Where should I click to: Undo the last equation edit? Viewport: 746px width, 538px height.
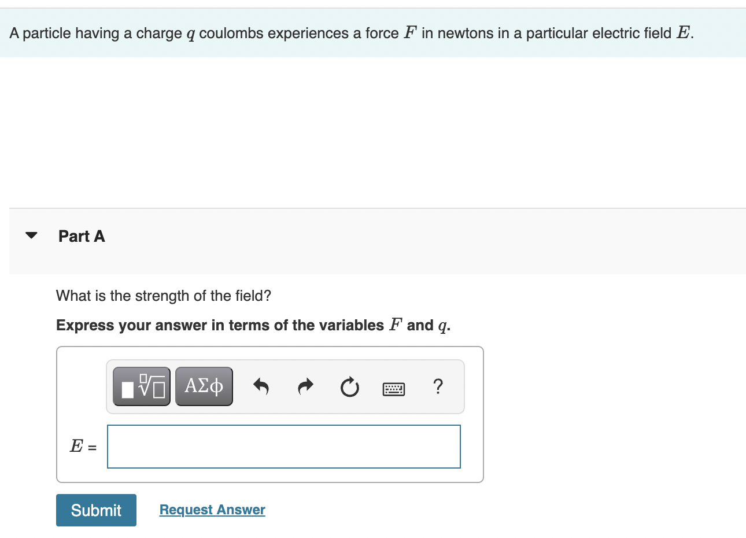[x=261, y=387]
